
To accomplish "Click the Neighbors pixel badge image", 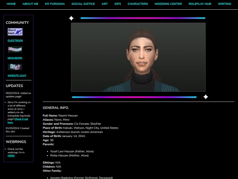I will click(x=15, y=50).
